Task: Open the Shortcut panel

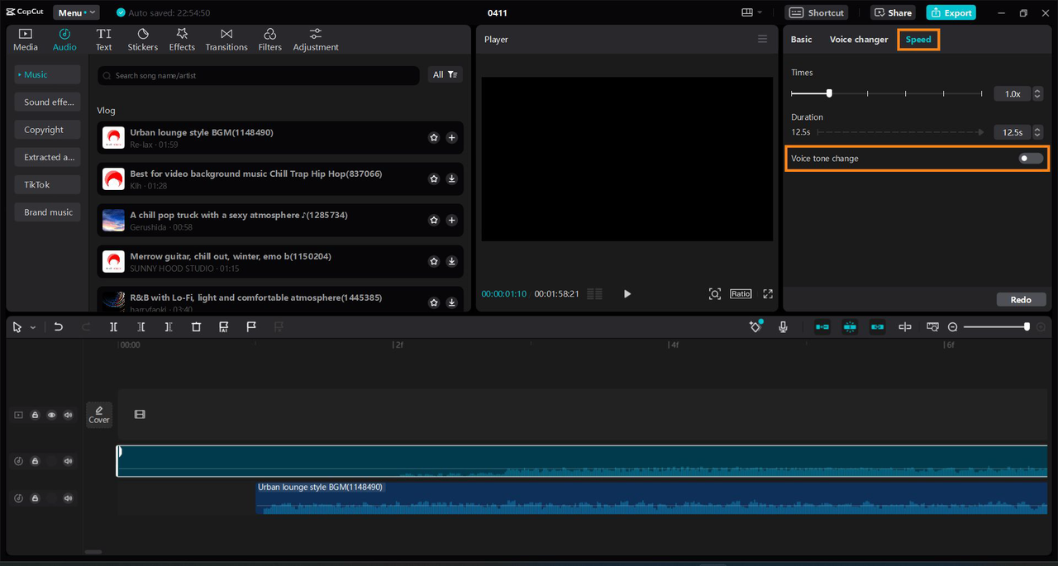Action: [x=817, y=12]
